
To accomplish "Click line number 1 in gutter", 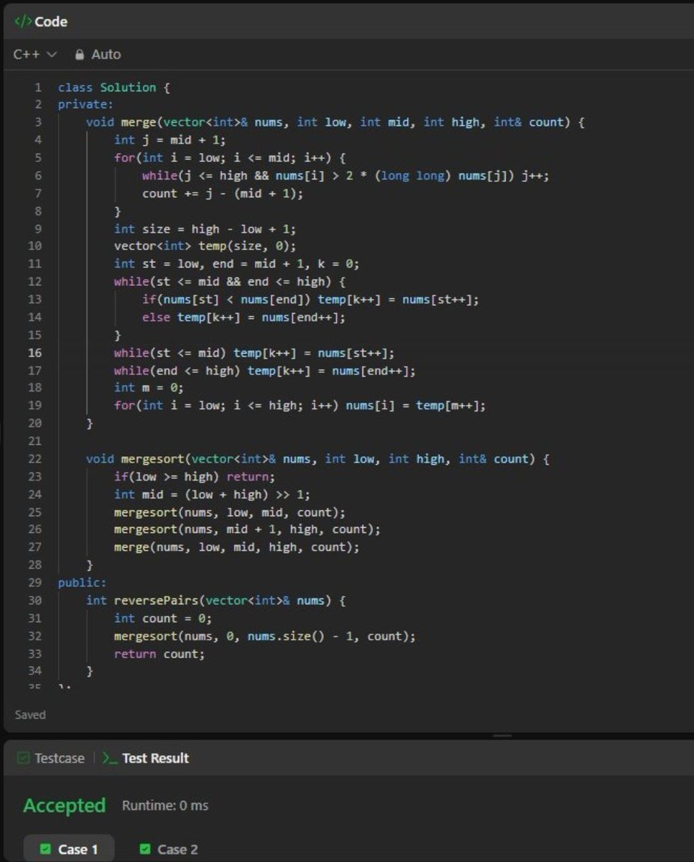I will (38, 87).
